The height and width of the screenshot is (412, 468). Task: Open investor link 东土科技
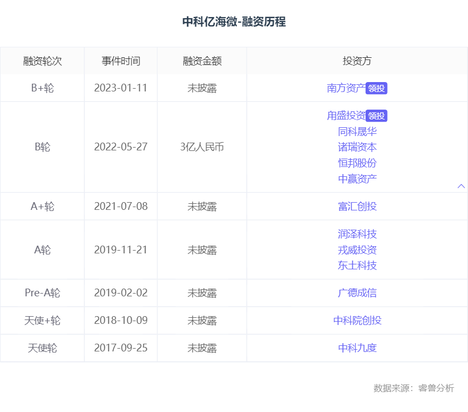pyautogui.click(x=357, y=265)
